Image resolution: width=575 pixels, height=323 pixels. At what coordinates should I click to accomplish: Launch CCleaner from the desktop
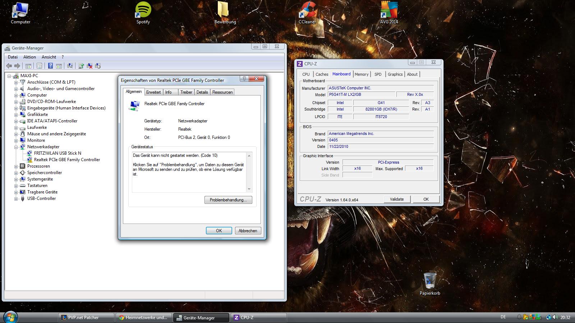click(307, 13)
